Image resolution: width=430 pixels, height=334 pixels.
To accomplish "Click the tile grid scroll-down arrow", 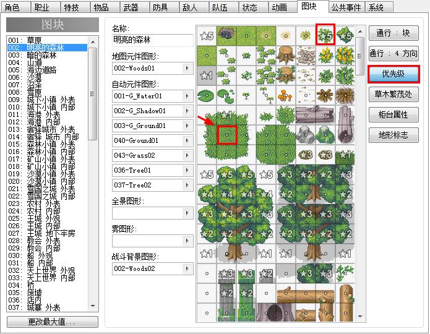I will tap(360, 317).
